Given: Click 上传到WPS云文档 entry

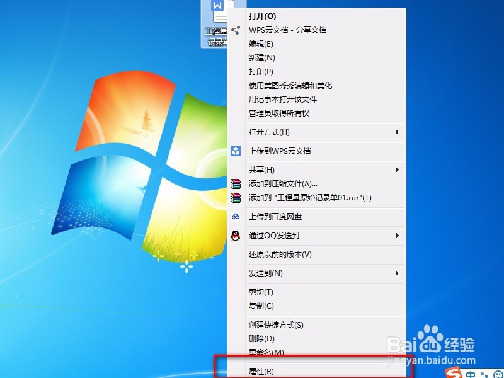Looking at the screenshot, I should click(316, 151).
